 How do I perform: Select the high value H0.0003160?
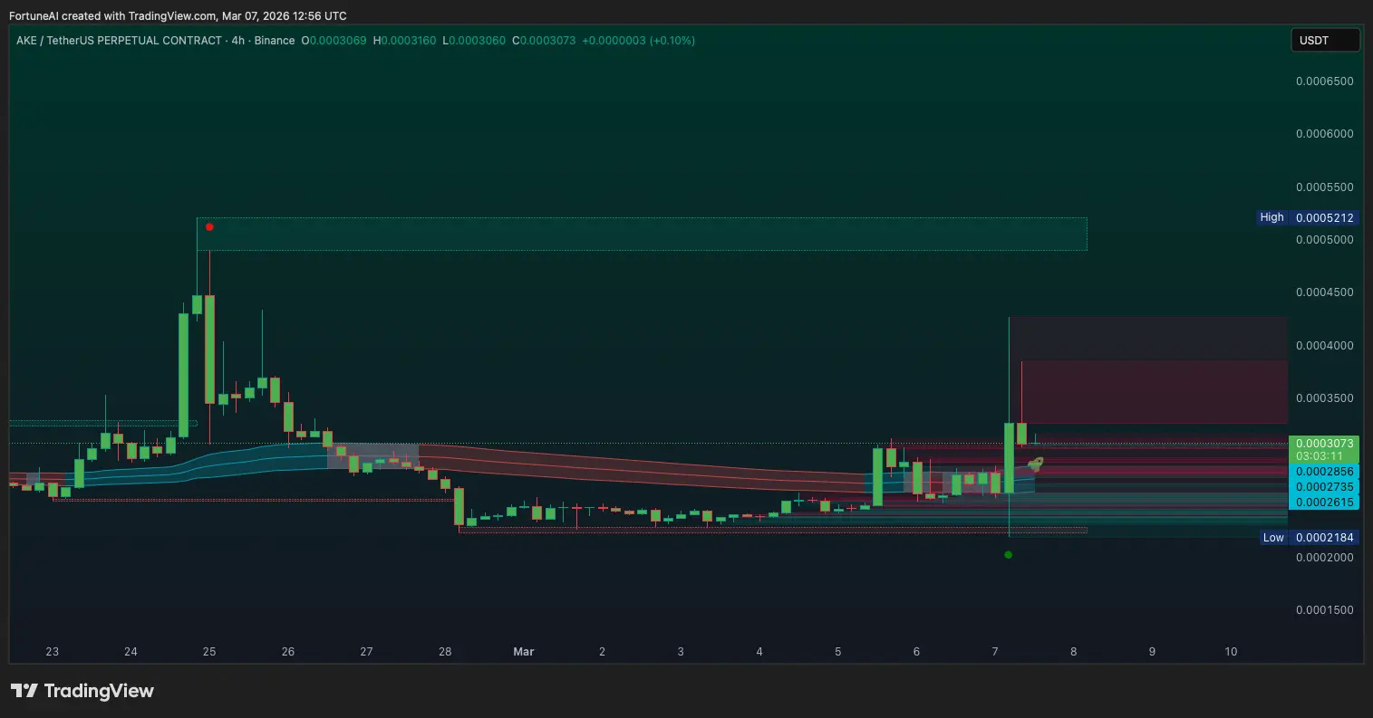(x=404, y=41)
